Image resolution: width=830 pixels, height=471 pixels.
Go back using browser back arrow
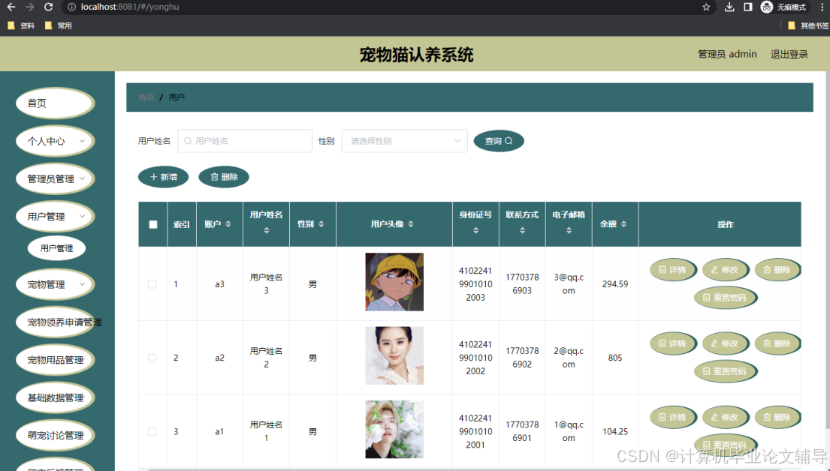[x=11, y=7]
